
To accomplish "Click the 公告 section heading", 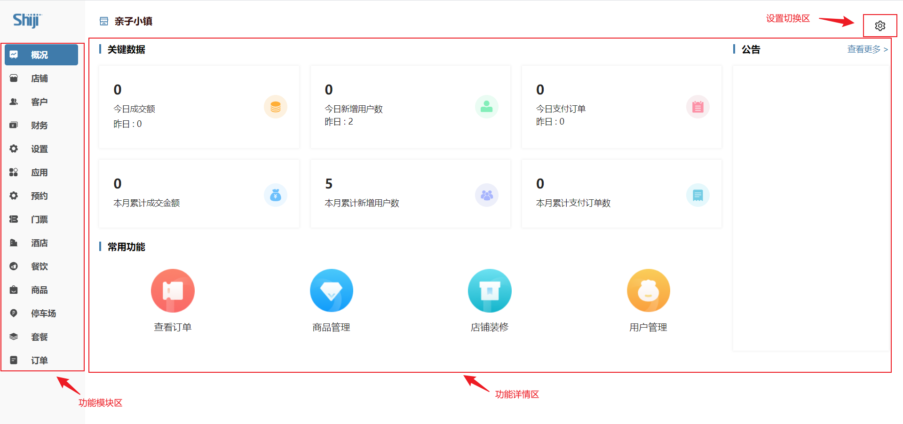I will coord(751,49).
